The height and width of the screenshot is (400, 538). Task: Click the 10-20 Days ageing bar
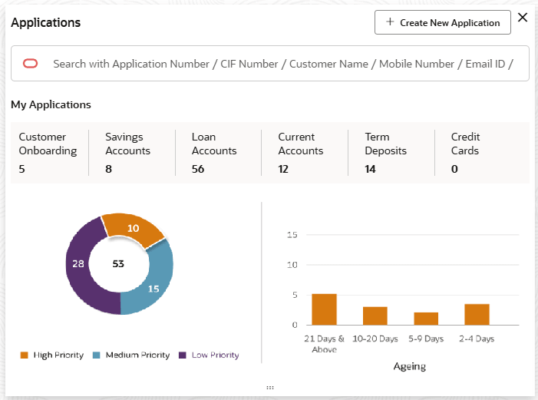point(375,316)
